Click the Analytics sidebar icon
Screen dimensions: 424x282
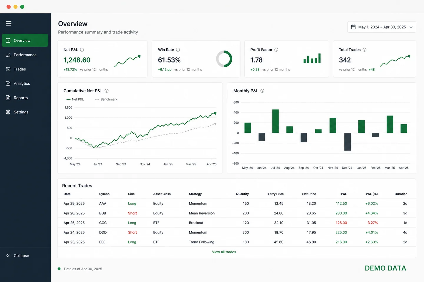pyautogui.click(x=8, y=83)
